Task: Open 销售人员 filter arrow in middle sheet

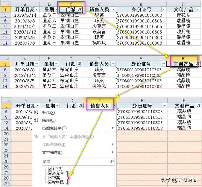Action: point(113,64)
